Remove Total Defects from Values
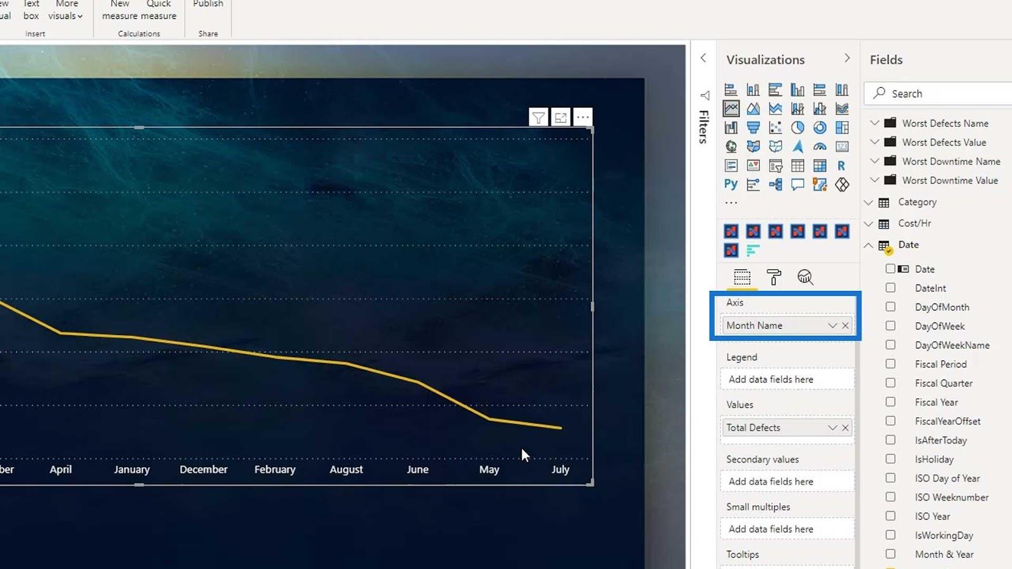 (845, 428)
